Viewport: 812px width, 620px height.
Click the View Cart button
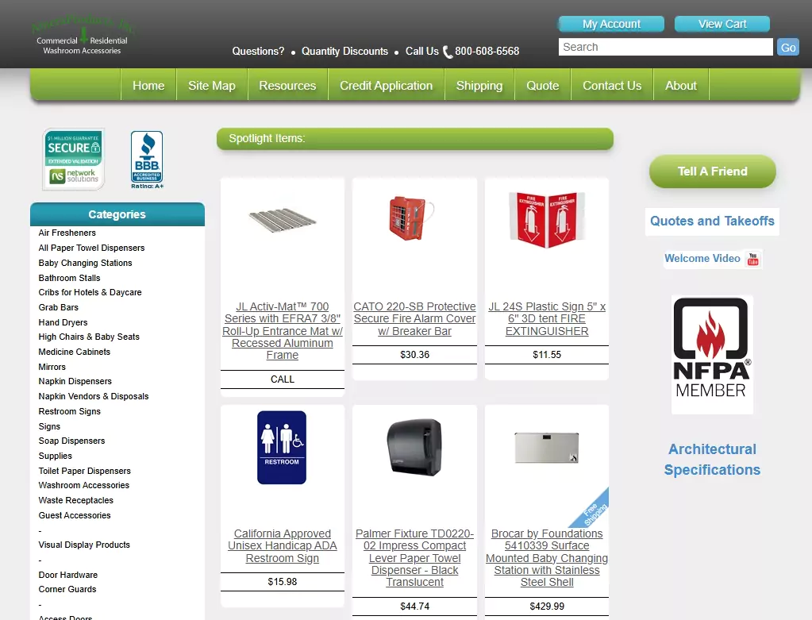click(x=722, y=25)
